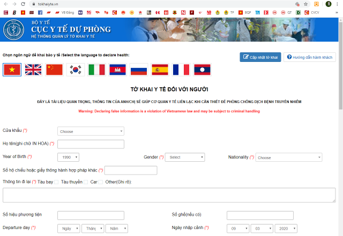Choose the Spanish flag language
Viewport: 343px width, 236px height.
coord(160,69)
